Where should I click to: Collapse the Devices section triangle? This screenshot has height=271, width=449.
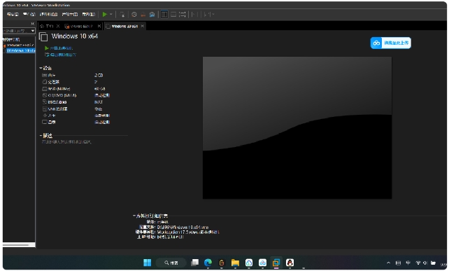point(41,68)
